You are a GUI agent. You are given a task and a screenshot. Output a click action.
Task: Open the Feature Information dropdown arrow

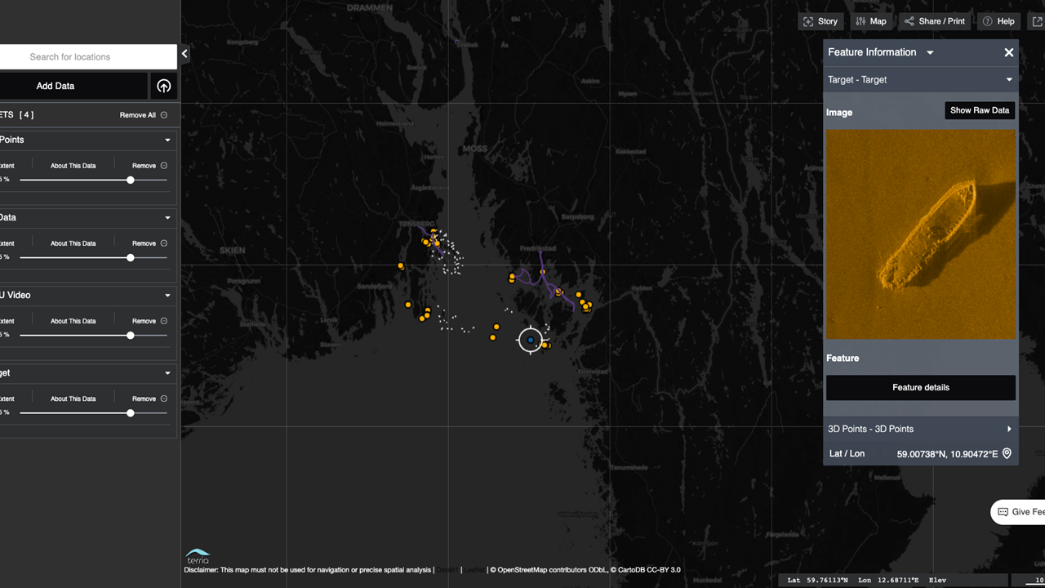pyautogui.click(x=930, y=52)
